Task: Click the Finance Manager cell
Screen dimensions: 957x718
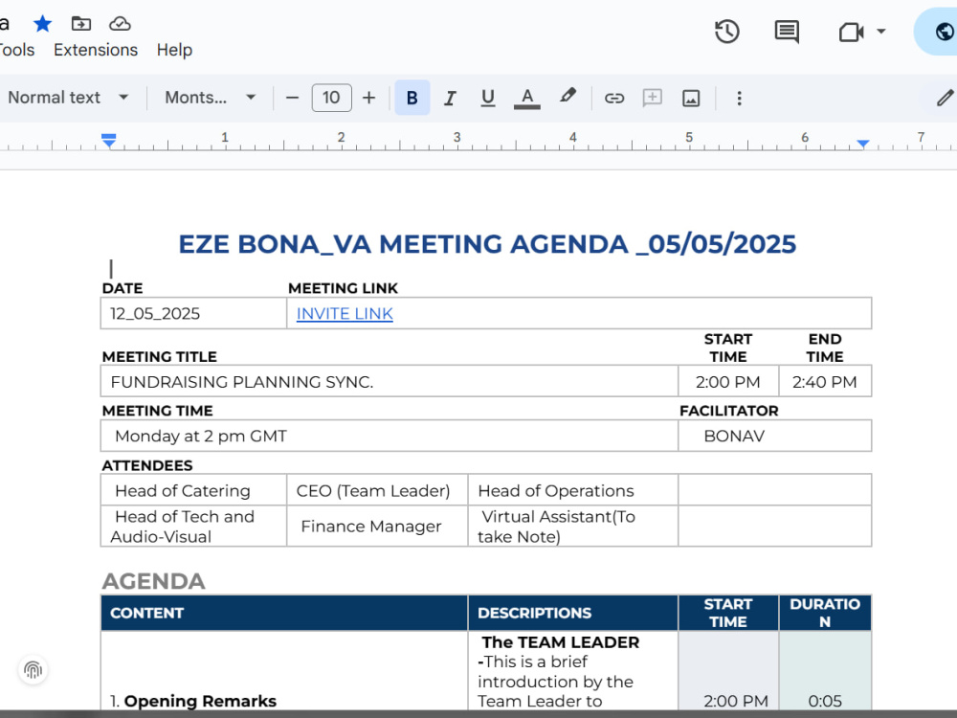Action: tap(377, 527)
